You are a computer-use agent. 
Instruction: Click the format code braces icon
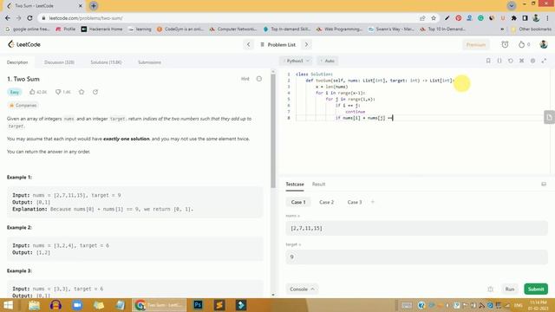(x=499, y=61)
